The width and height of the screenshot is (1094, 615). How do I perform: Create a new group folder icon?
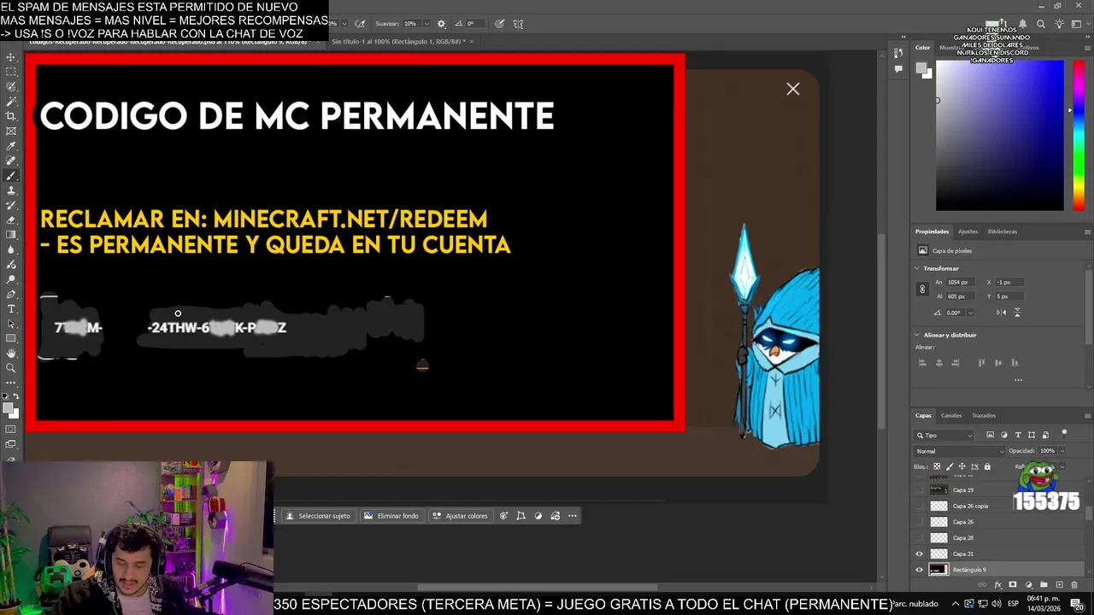[x=1044, y=585]
